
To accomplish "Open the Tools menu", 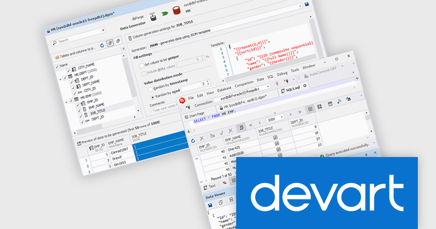I will pyautogui.click(x=295, y=70).
